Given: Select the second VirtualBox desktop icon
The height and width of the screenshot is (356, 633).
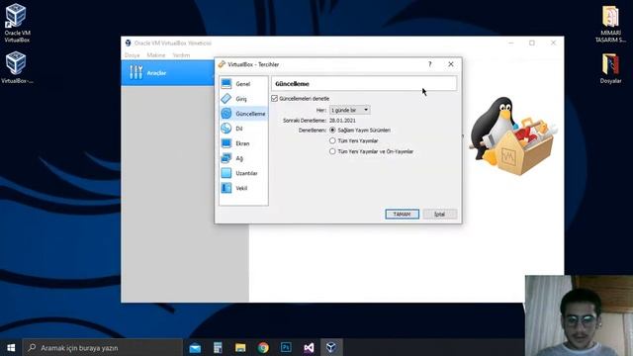Looking at the screenshot, I should pyautogui.click(x=17, y=68).
